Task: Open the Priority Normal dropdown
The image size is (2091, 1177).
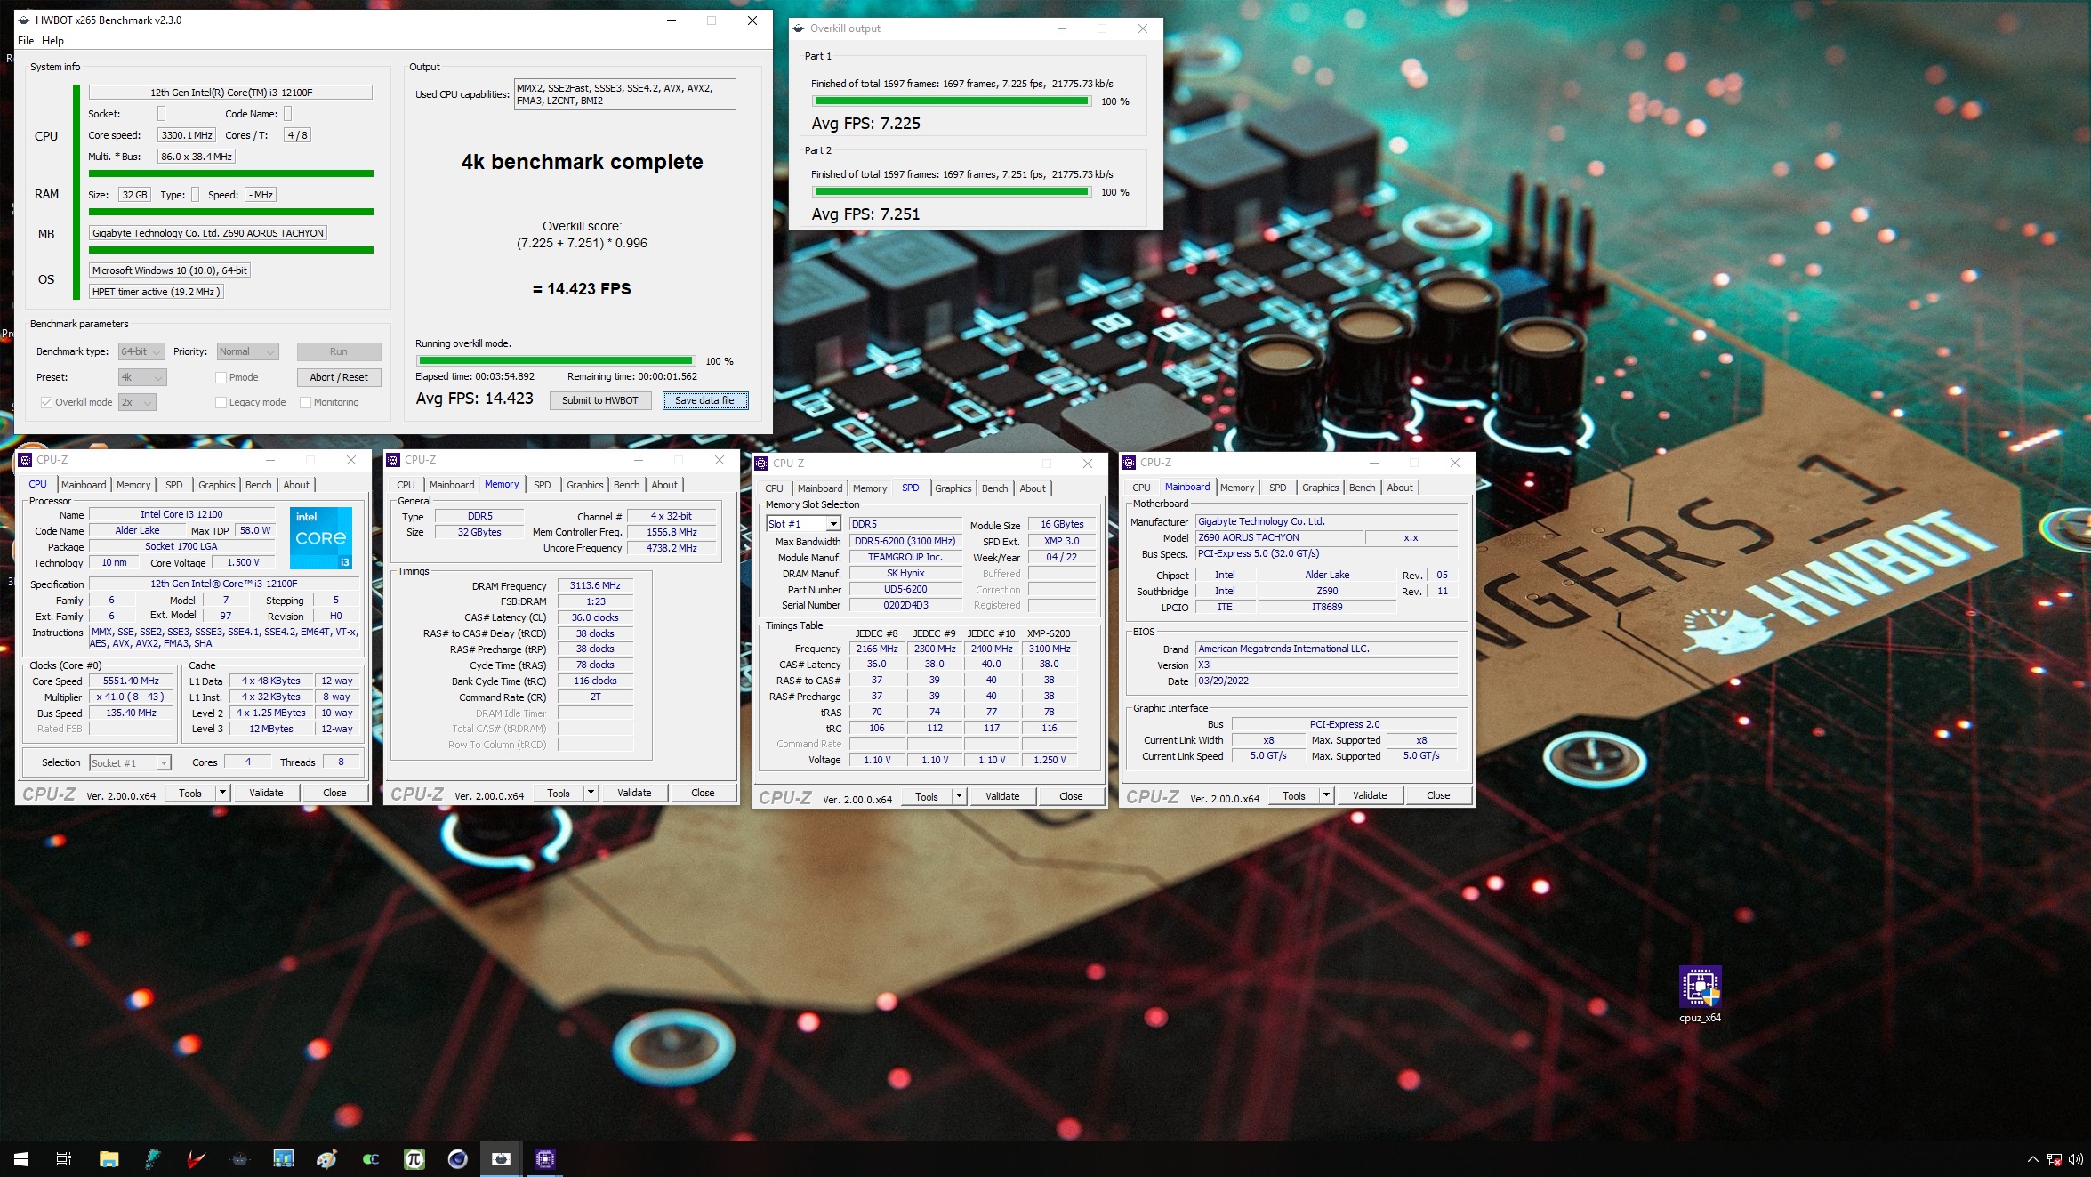Action: click(247, 351)
